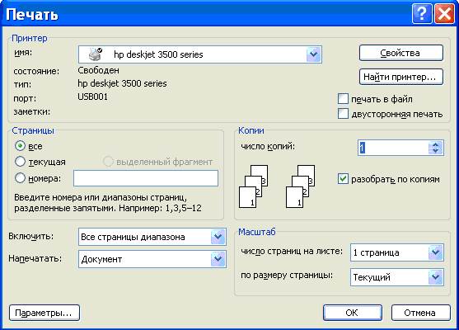The width and height of the screenshot is (459, 330).
Task: Select the текущая page radio button
Action: (x=20, y=162)
